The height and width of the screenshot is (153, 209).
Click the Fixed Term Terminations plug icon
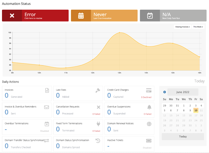pyautogui.click(x=98, y=124)
